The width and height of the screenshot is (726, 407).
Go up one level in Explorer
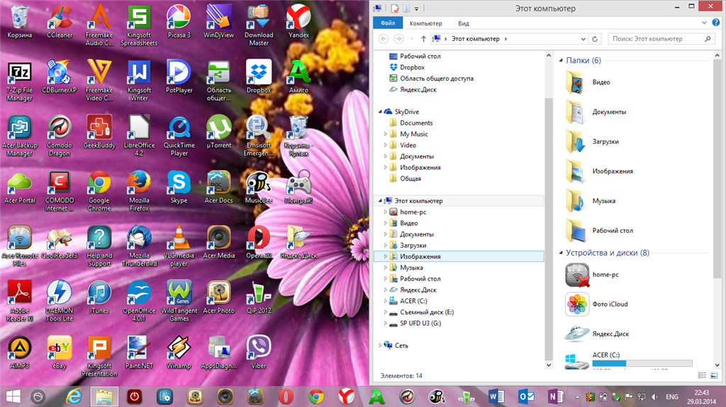click(x=423, y=39)
